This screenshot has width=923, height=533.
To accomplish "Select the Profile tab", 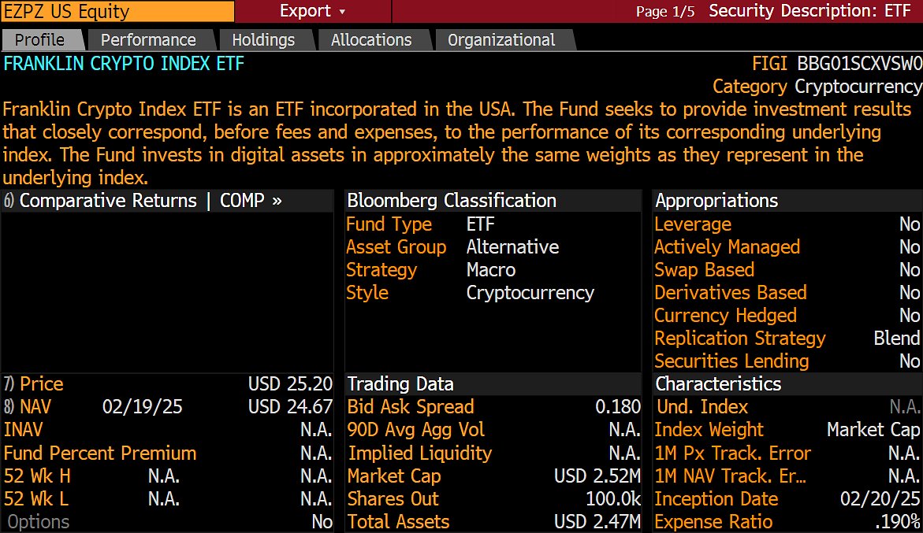I will point(40,40).
